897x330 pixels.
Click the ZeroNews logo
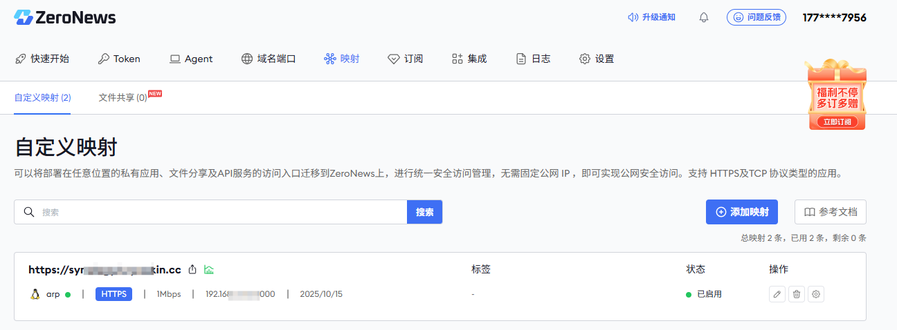65,17
